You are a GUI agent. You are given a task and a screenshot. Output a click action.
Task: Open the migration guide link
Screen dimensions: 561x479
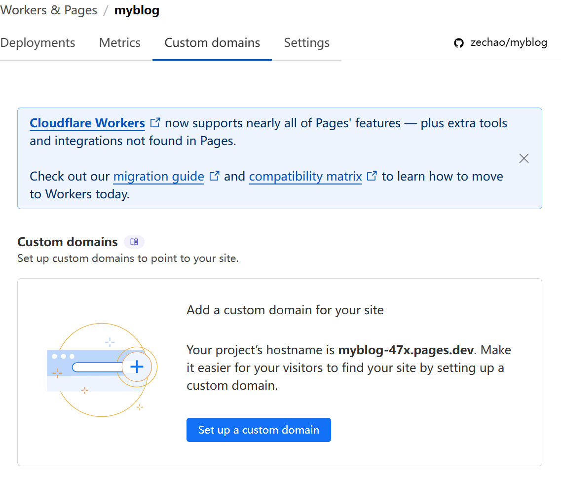158,177
